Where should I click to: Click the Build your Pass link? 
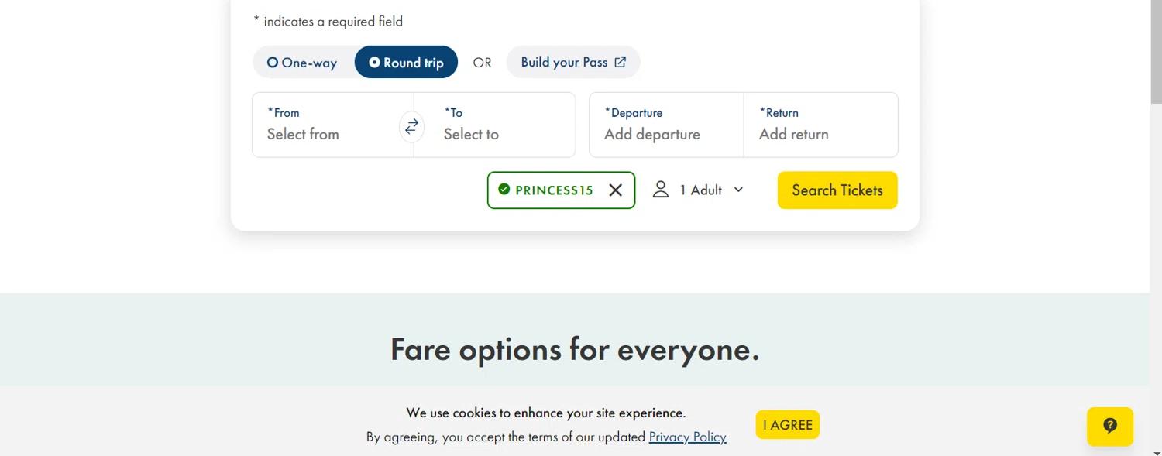coord(573,63)
